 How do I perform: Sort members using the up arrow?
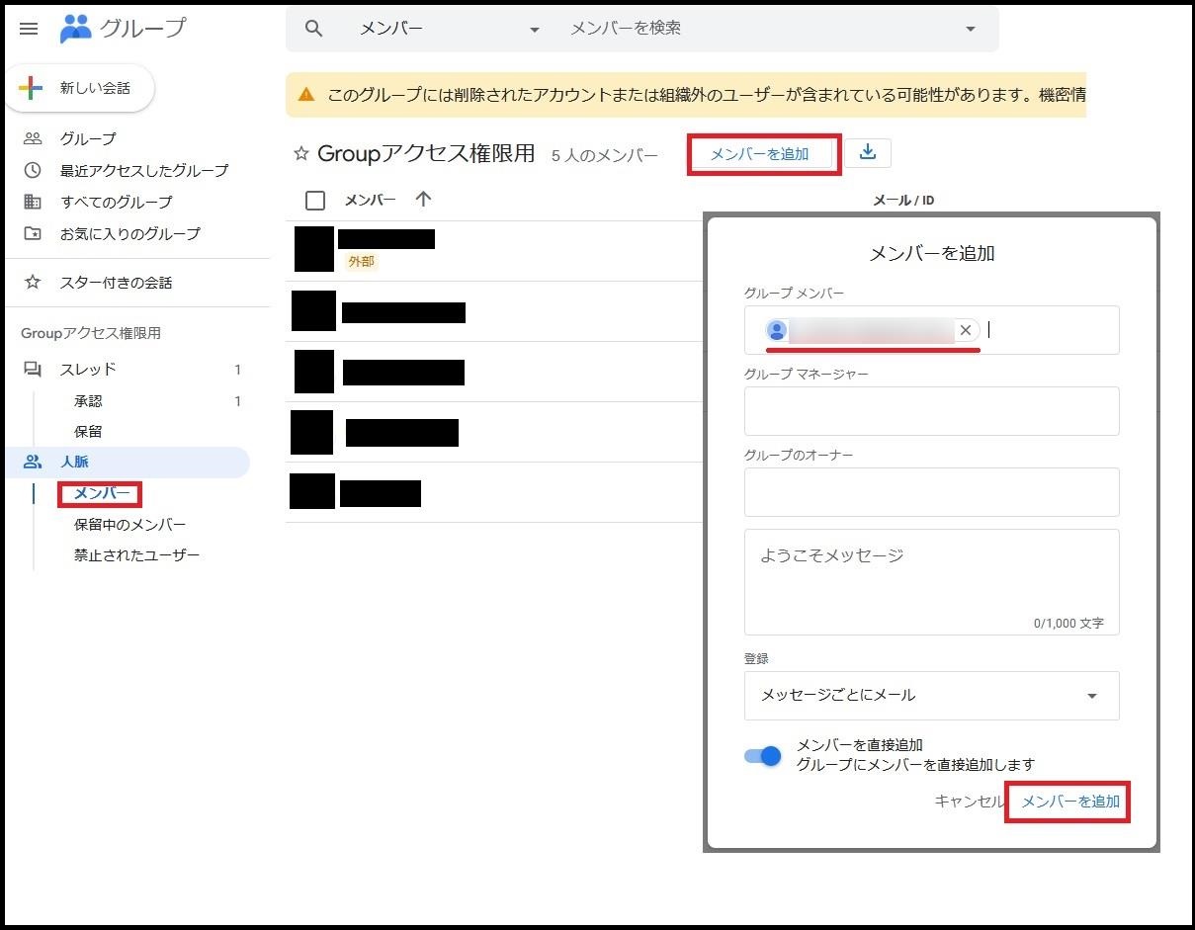point(424,200)
